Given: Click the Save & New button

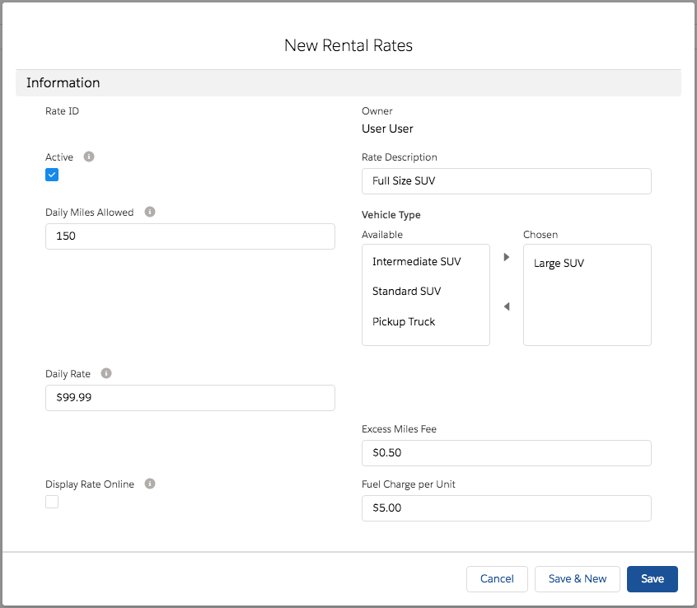Looking at the screenshot, I should 578,578.
